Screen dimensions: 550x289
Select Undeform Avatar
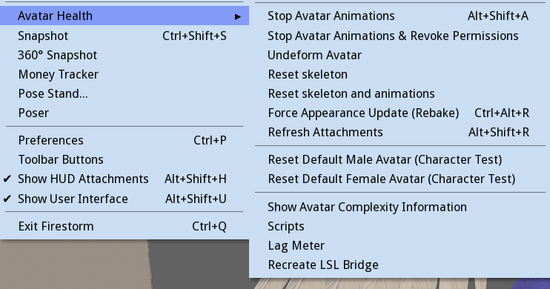pos(400,55)
